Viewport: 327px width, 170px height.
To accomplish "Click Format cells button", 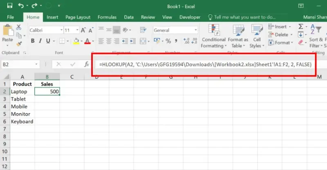I will (x=280, y=43).
